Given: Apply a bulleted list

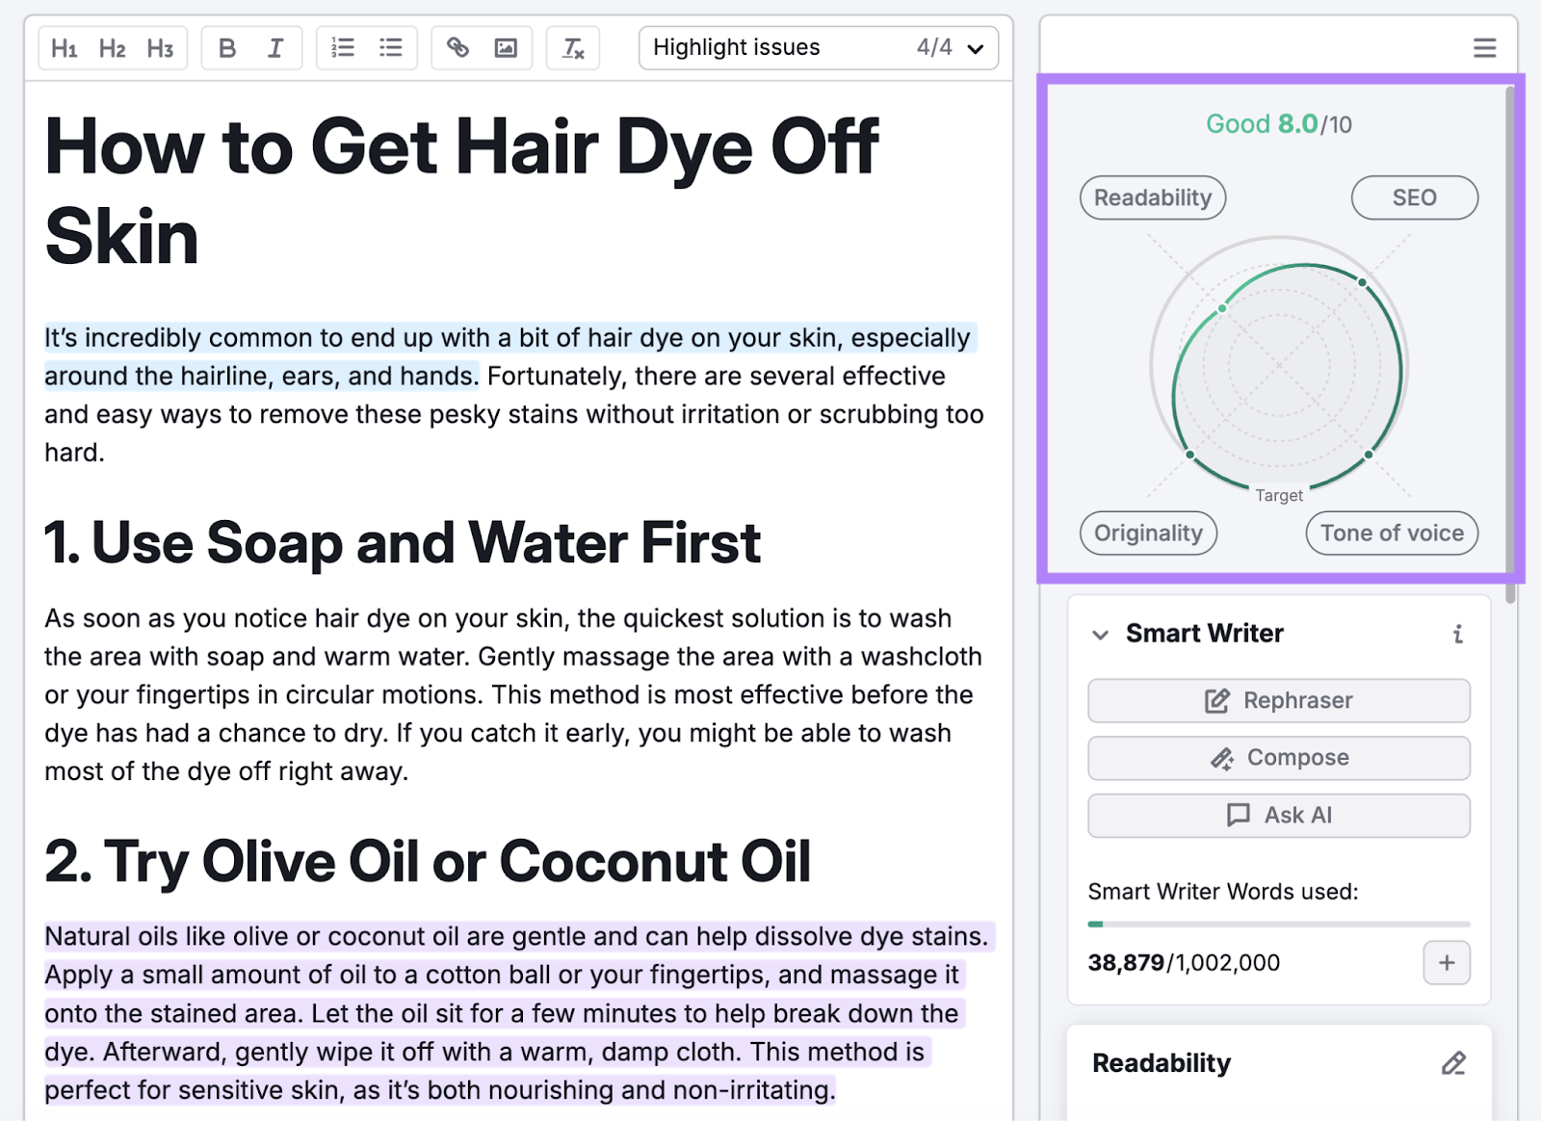Looking at the screenshot, I should point(390,47).
